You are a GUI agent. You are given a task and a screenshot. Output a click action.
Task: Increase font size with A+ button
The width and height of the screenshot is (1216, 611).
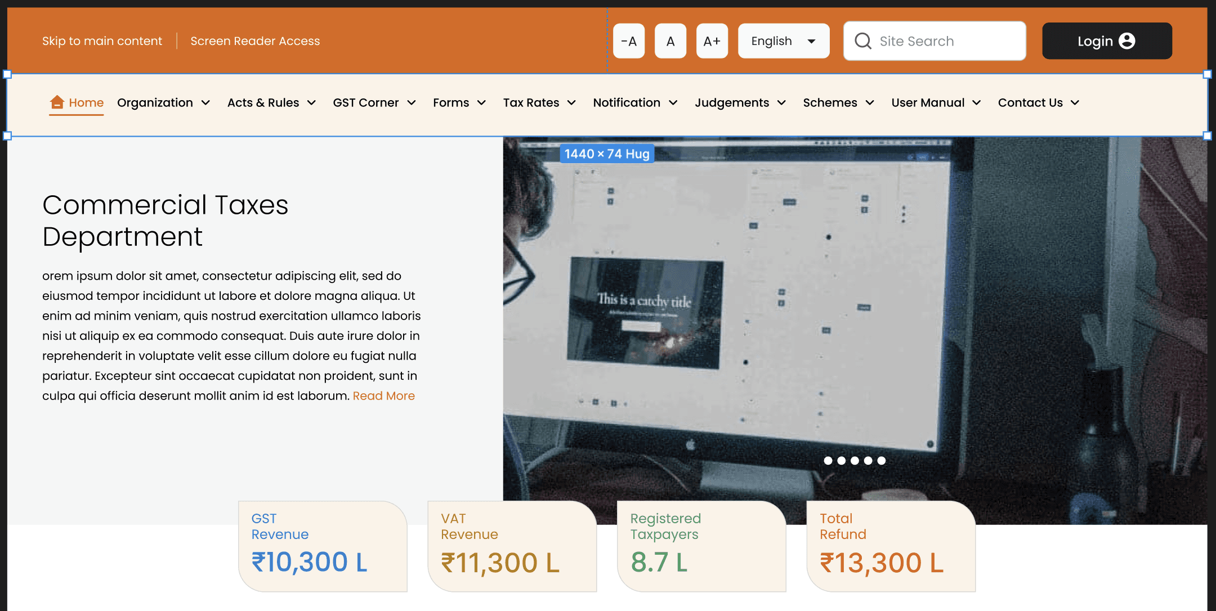coord(712,41)
